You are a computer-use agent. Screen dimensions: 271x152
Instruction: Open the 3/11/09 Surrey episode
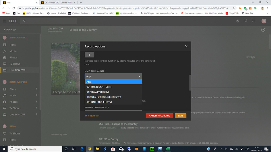[108, 139]
